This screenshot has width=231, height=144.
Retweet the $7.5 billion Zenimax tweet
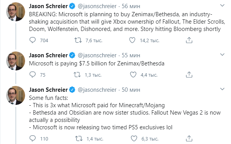click(77, 74)
